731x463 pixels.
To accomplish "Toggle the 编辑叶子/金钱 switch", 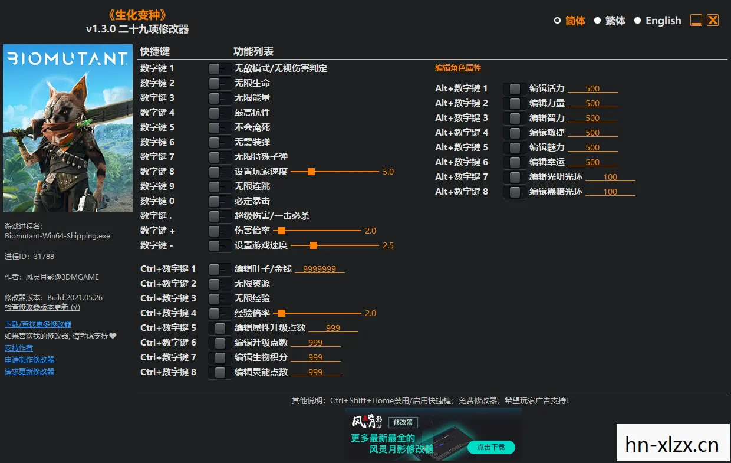I will tap(219, 269).
